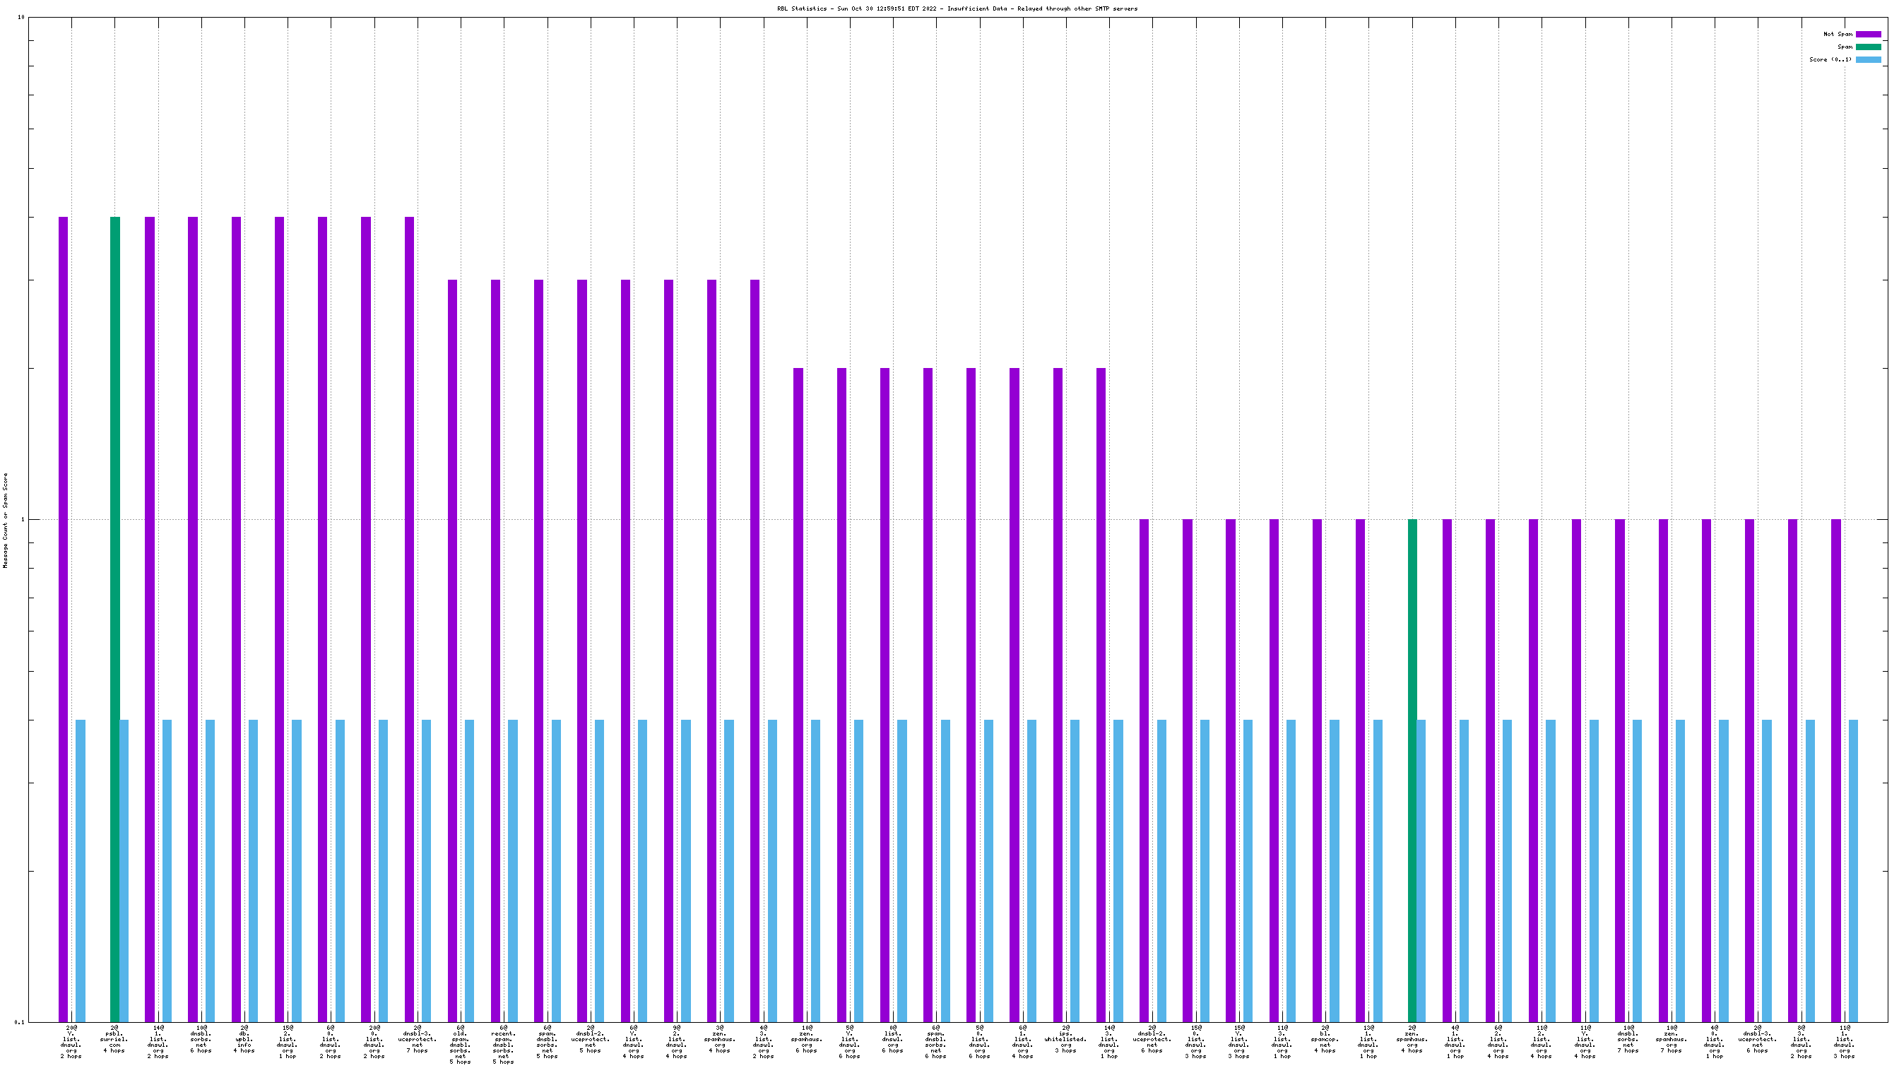Click the psbl.surriel.com axis label
Viewport: 1899px width, 1068px height.
pyautogui.click(x=114, y=1038)
